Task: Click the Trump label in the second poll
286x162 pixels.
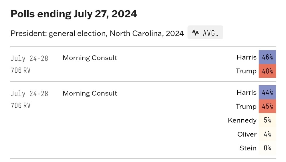Action: click(x=246, y=106)
